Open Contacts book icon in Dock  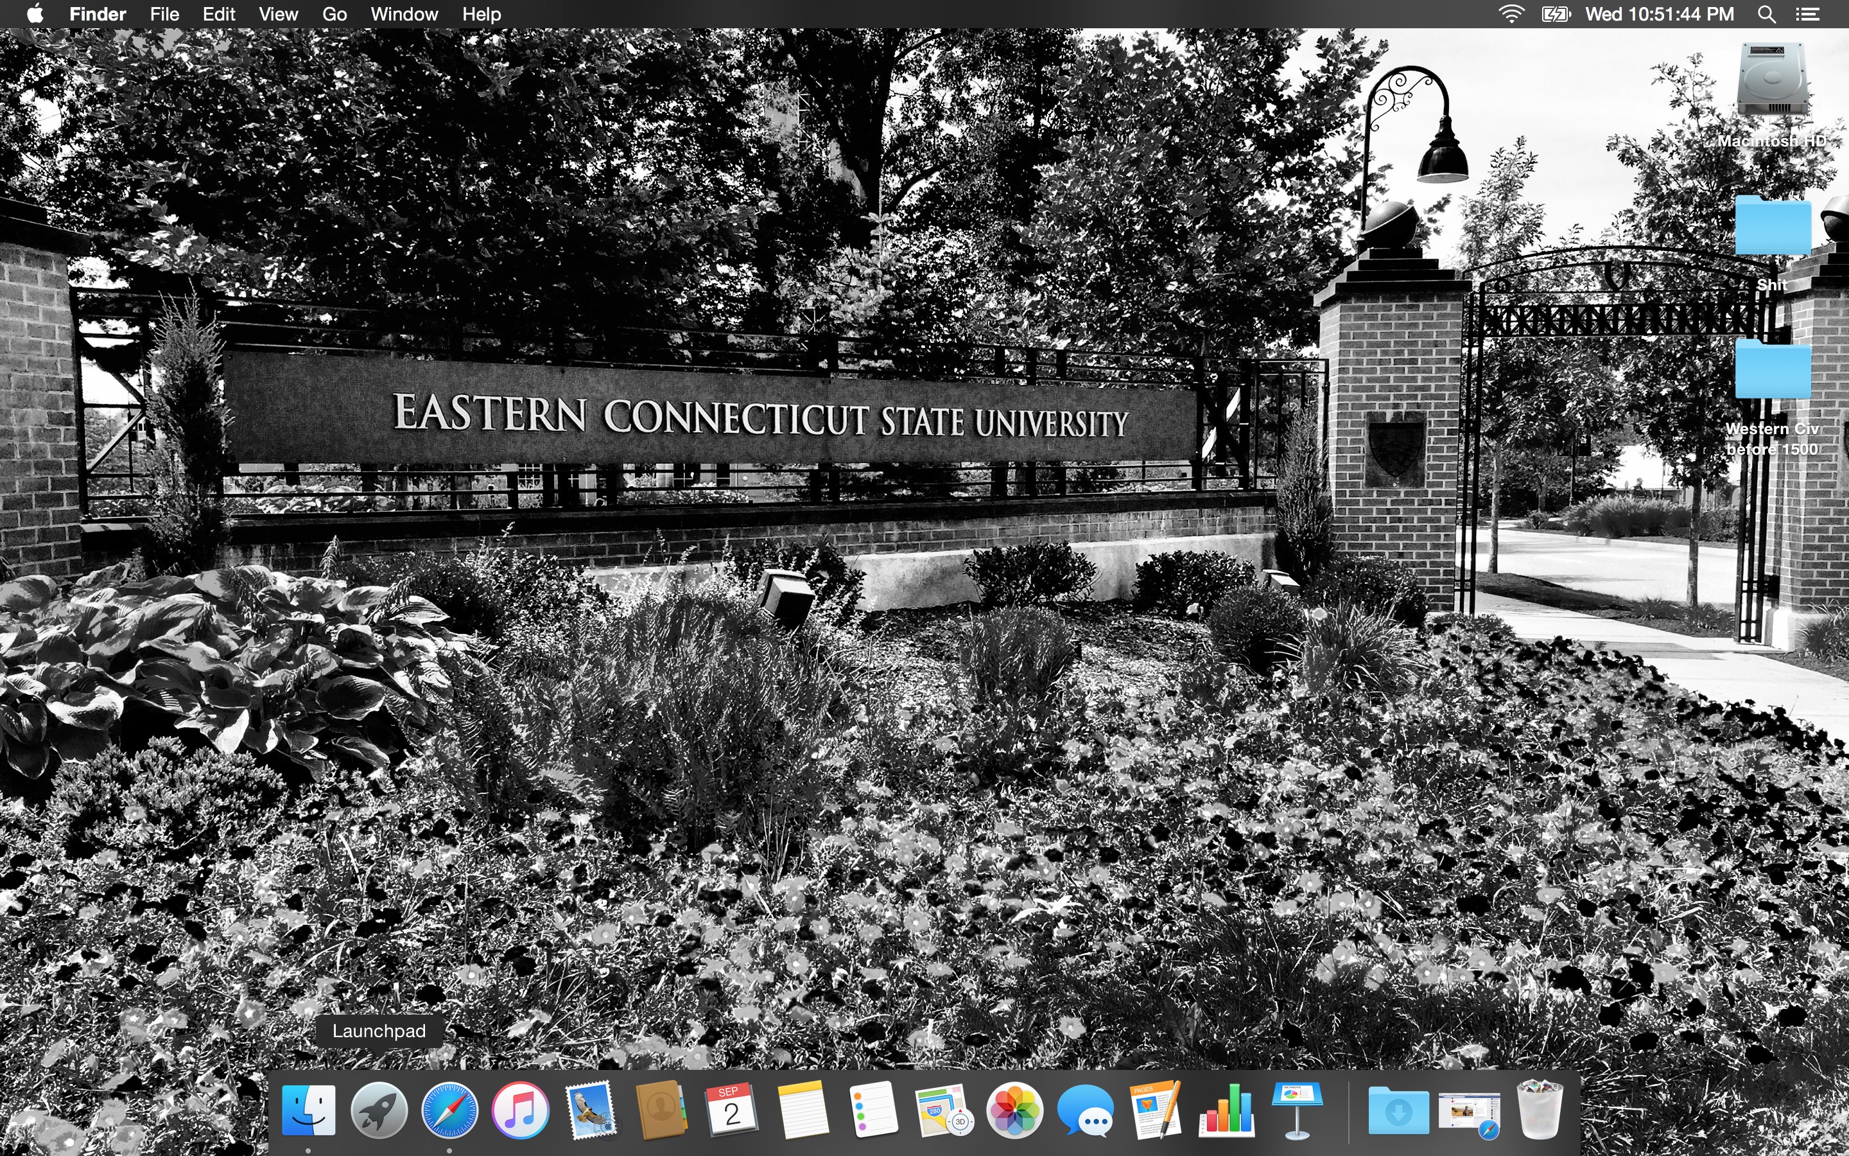(x=662, y=1110)
